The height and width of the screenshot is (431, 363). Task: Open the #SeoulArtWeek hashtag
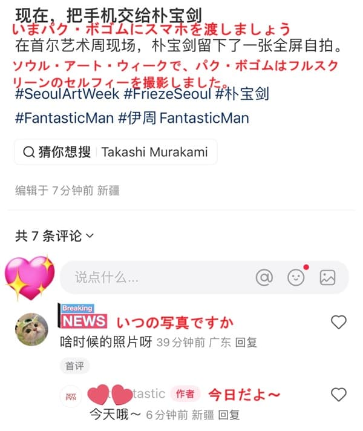67,94
